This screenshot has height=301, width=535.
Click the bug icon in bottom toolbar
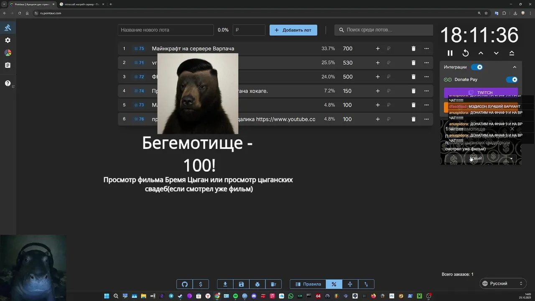(x=257, y=284)
